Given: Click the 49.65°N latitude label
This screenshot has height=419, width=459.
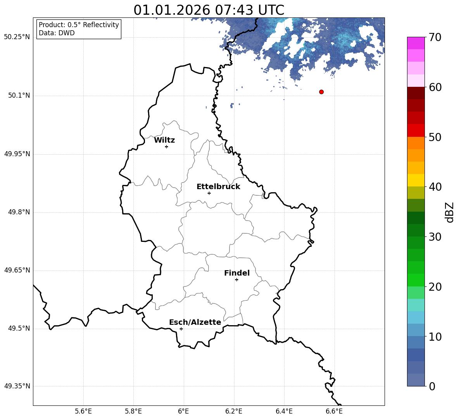Looking at the screenshot, I should [x=17, y=270].
